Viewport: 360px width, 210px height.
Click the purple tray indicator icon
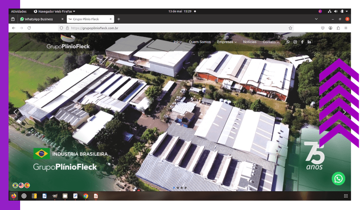320,11
